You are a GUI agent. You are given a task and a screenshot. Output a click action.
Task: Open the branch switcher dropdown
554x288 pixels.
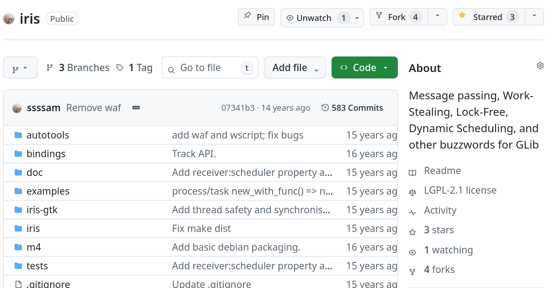pos(20,68)
